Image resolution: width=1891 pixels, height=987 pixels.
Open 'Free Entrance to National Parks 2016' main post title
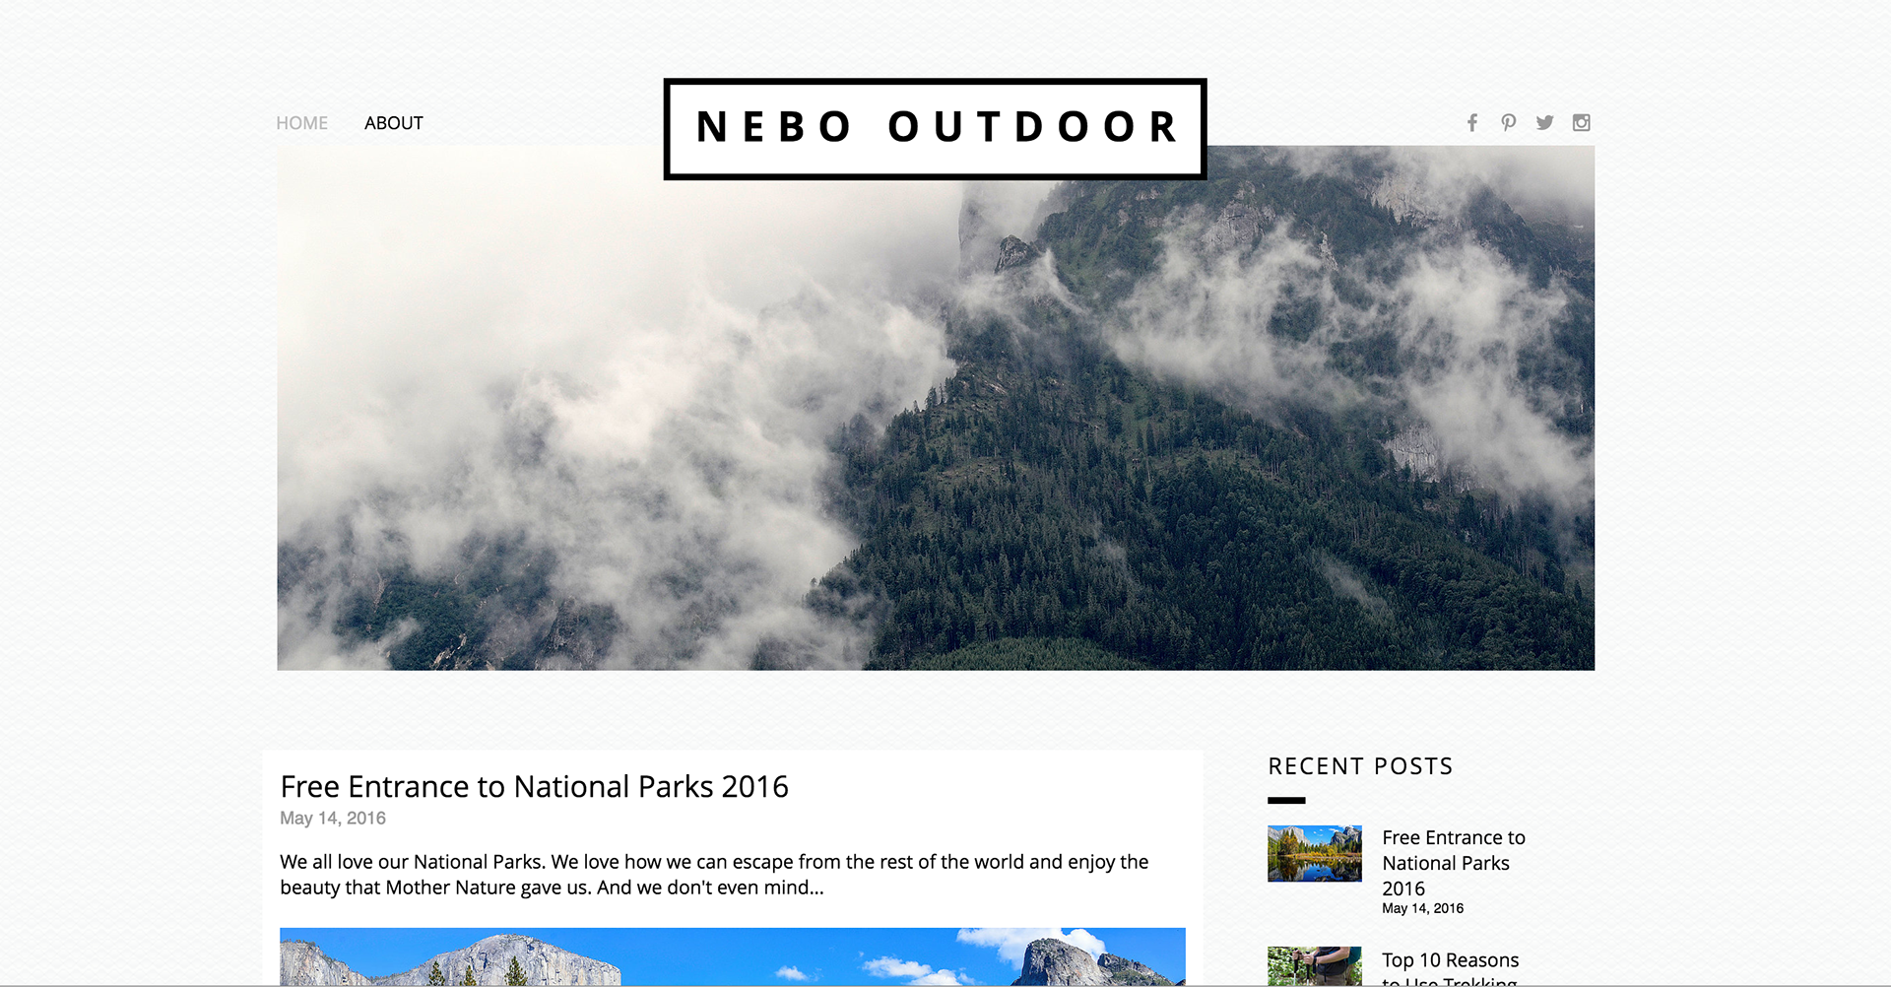534,786
